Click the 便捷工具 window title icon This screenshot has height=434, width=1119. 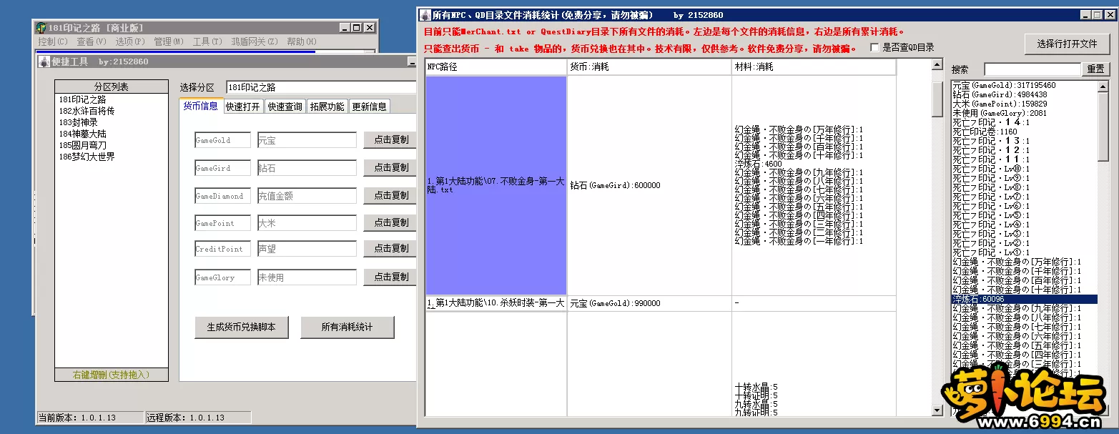44,61
